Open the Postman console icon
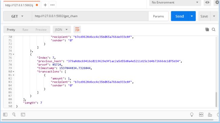 coord(23,115)
